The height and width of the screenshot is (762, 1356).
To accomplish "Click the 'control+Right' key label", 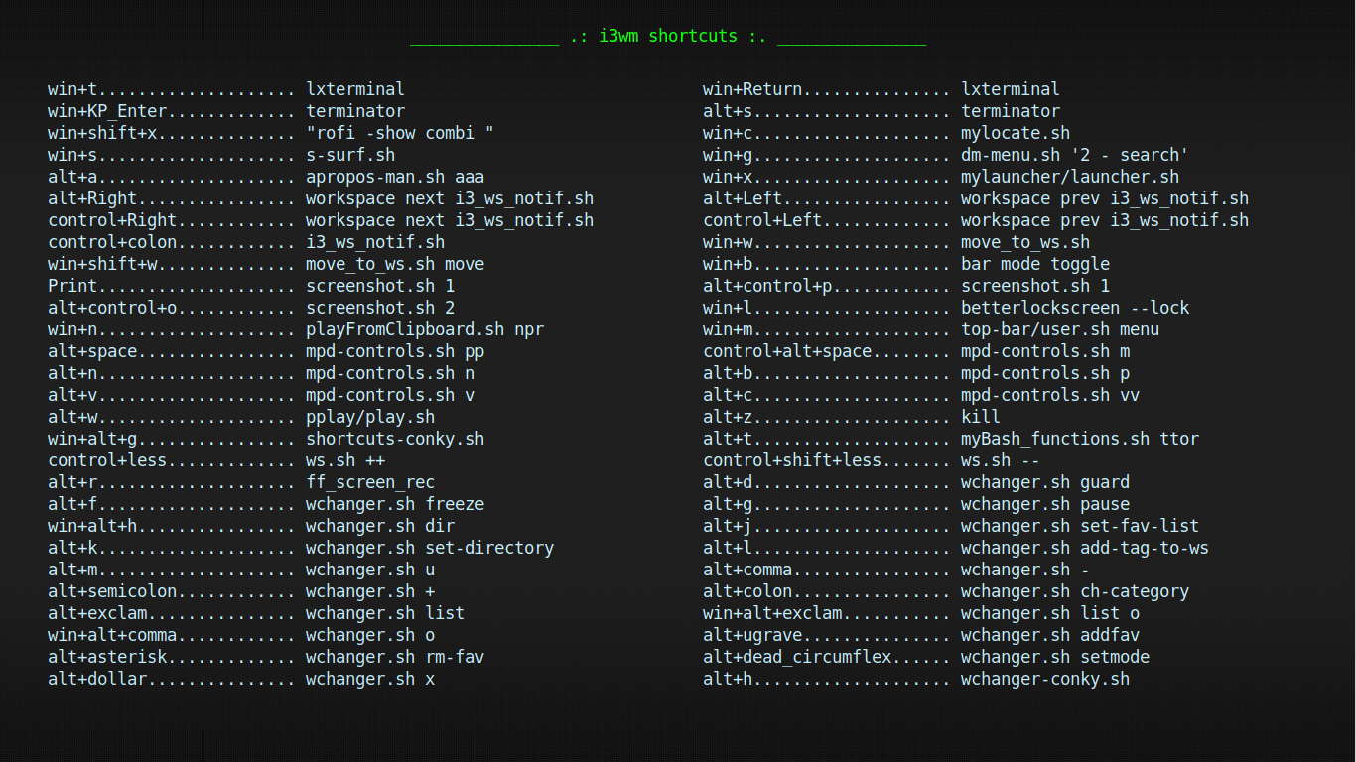I will coord(112,220).
